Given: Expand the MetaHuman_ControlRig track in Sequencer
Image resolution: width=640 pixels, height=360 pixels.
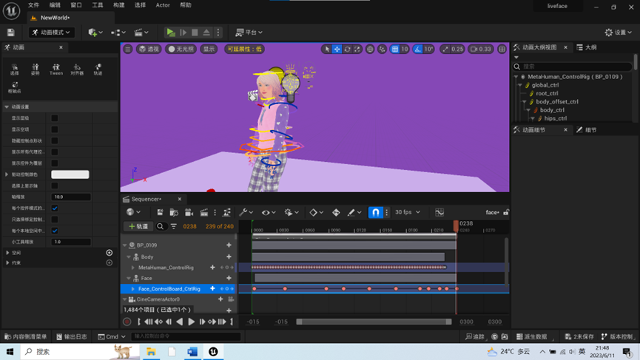Looking at the screenshot, I should tap(133, 268).
